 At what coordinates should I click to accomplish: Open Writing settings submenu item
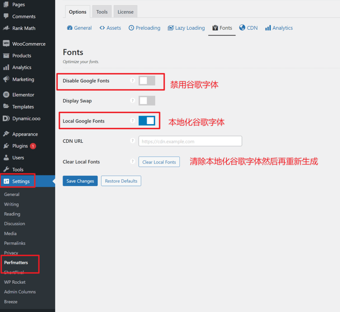pyautogui.click(x=12, y=204)
